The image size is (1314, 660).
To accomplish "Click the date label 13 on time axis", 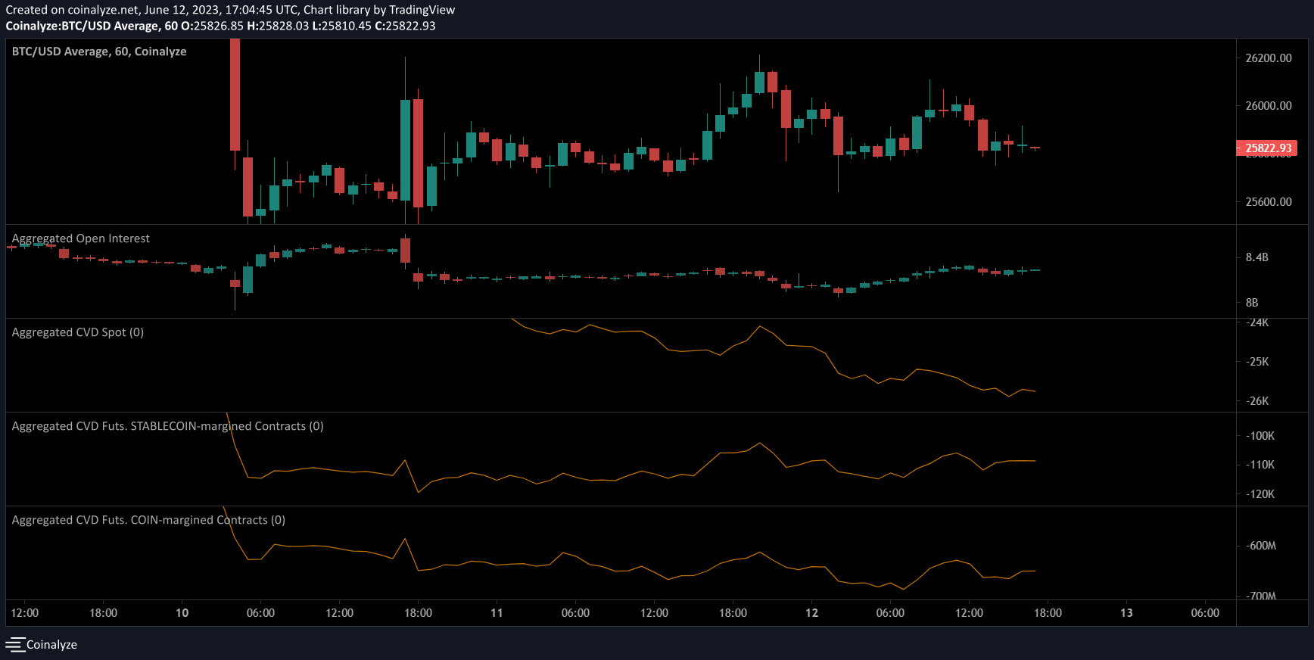I will point(1126,613).
